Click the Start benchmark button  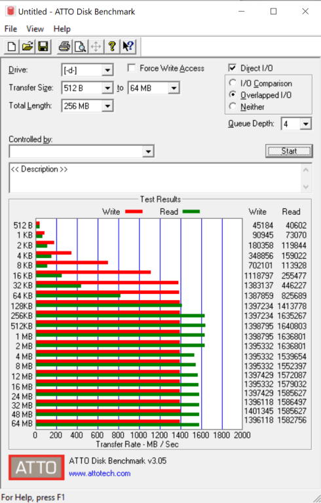click(289, 151)
